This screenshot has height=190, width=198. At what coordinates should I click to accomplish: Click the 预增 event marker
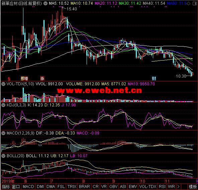pyautogui.click(x=24, y=79)
